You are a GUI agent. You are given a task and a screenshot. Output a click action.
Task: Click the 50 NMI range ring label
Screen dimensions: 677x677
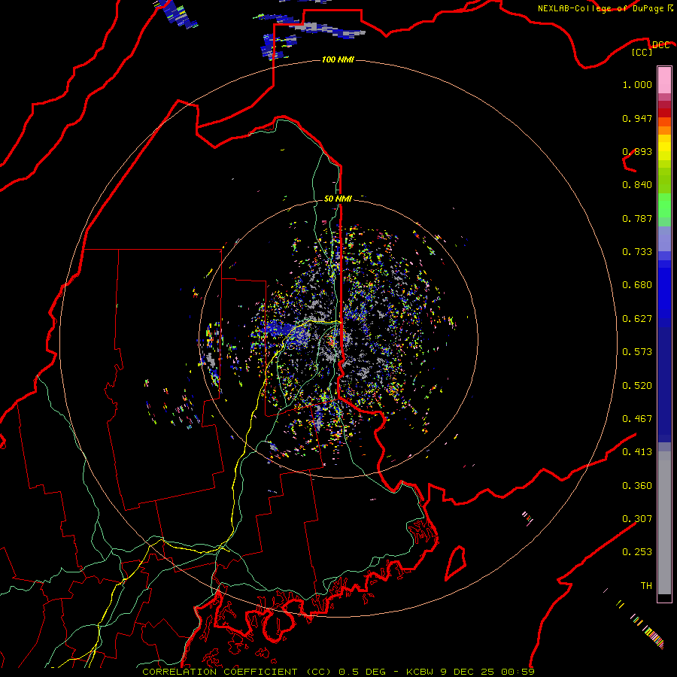(x=338, y=199)
